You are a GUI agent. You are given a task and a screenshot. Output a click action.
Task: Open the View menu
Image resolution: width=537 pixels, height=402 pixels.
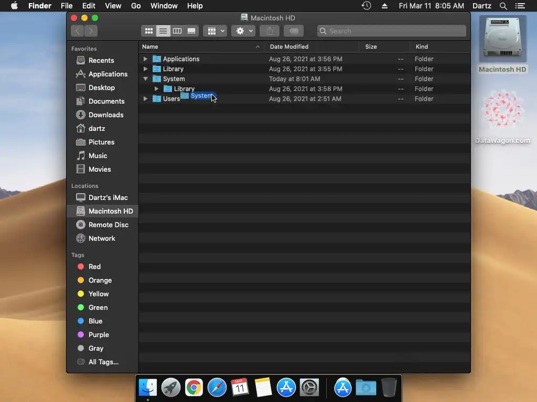pyautogui.click(x=113, y=6)
